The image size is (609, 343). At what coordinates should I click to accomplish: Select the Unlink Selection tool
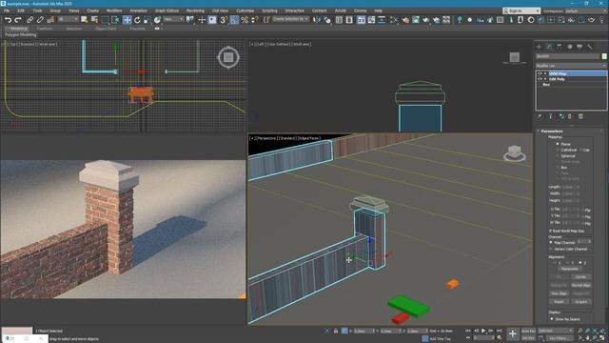[x=40, y=20]
